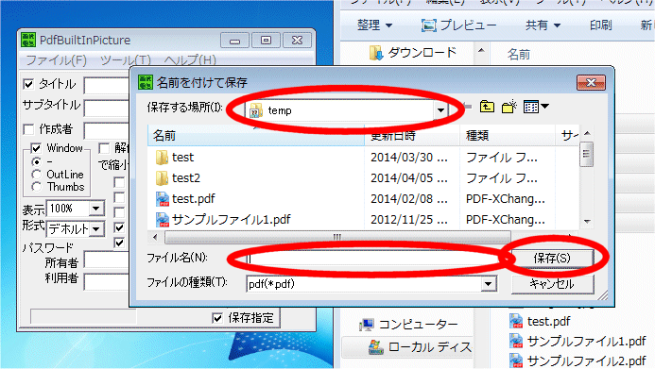The width and height of the screenshot is (655, 369).
Task: Click 印刷 in the Explorer toolbar
Action: click(601, 25)
